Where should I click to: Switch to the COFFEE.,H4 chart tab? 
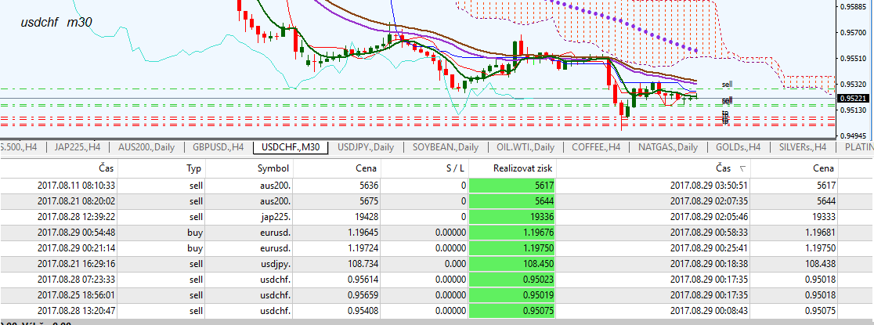pyautogui.click(x=596, y=147)
